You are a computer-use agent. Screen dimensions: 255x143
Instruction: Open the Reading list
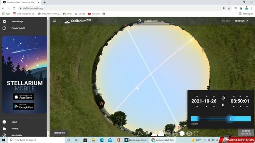246,14
